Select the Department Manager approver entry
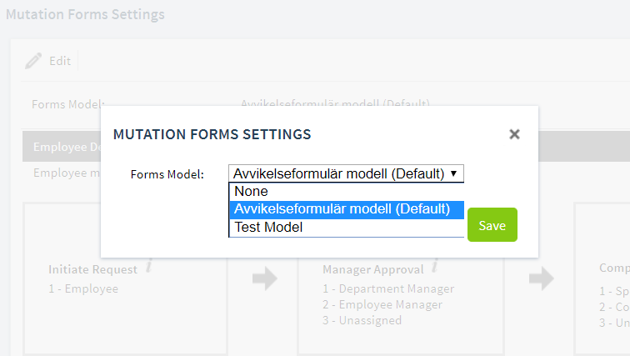This screenshot has width=630, height=356. coord(388,289)
